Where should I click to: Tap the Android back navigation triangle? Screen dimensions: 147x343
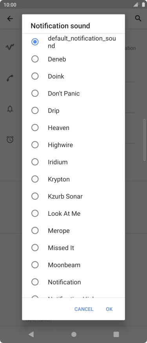[31, 334]
